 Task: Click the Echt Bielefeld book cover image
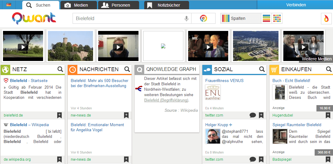click(x=280, y=92)
